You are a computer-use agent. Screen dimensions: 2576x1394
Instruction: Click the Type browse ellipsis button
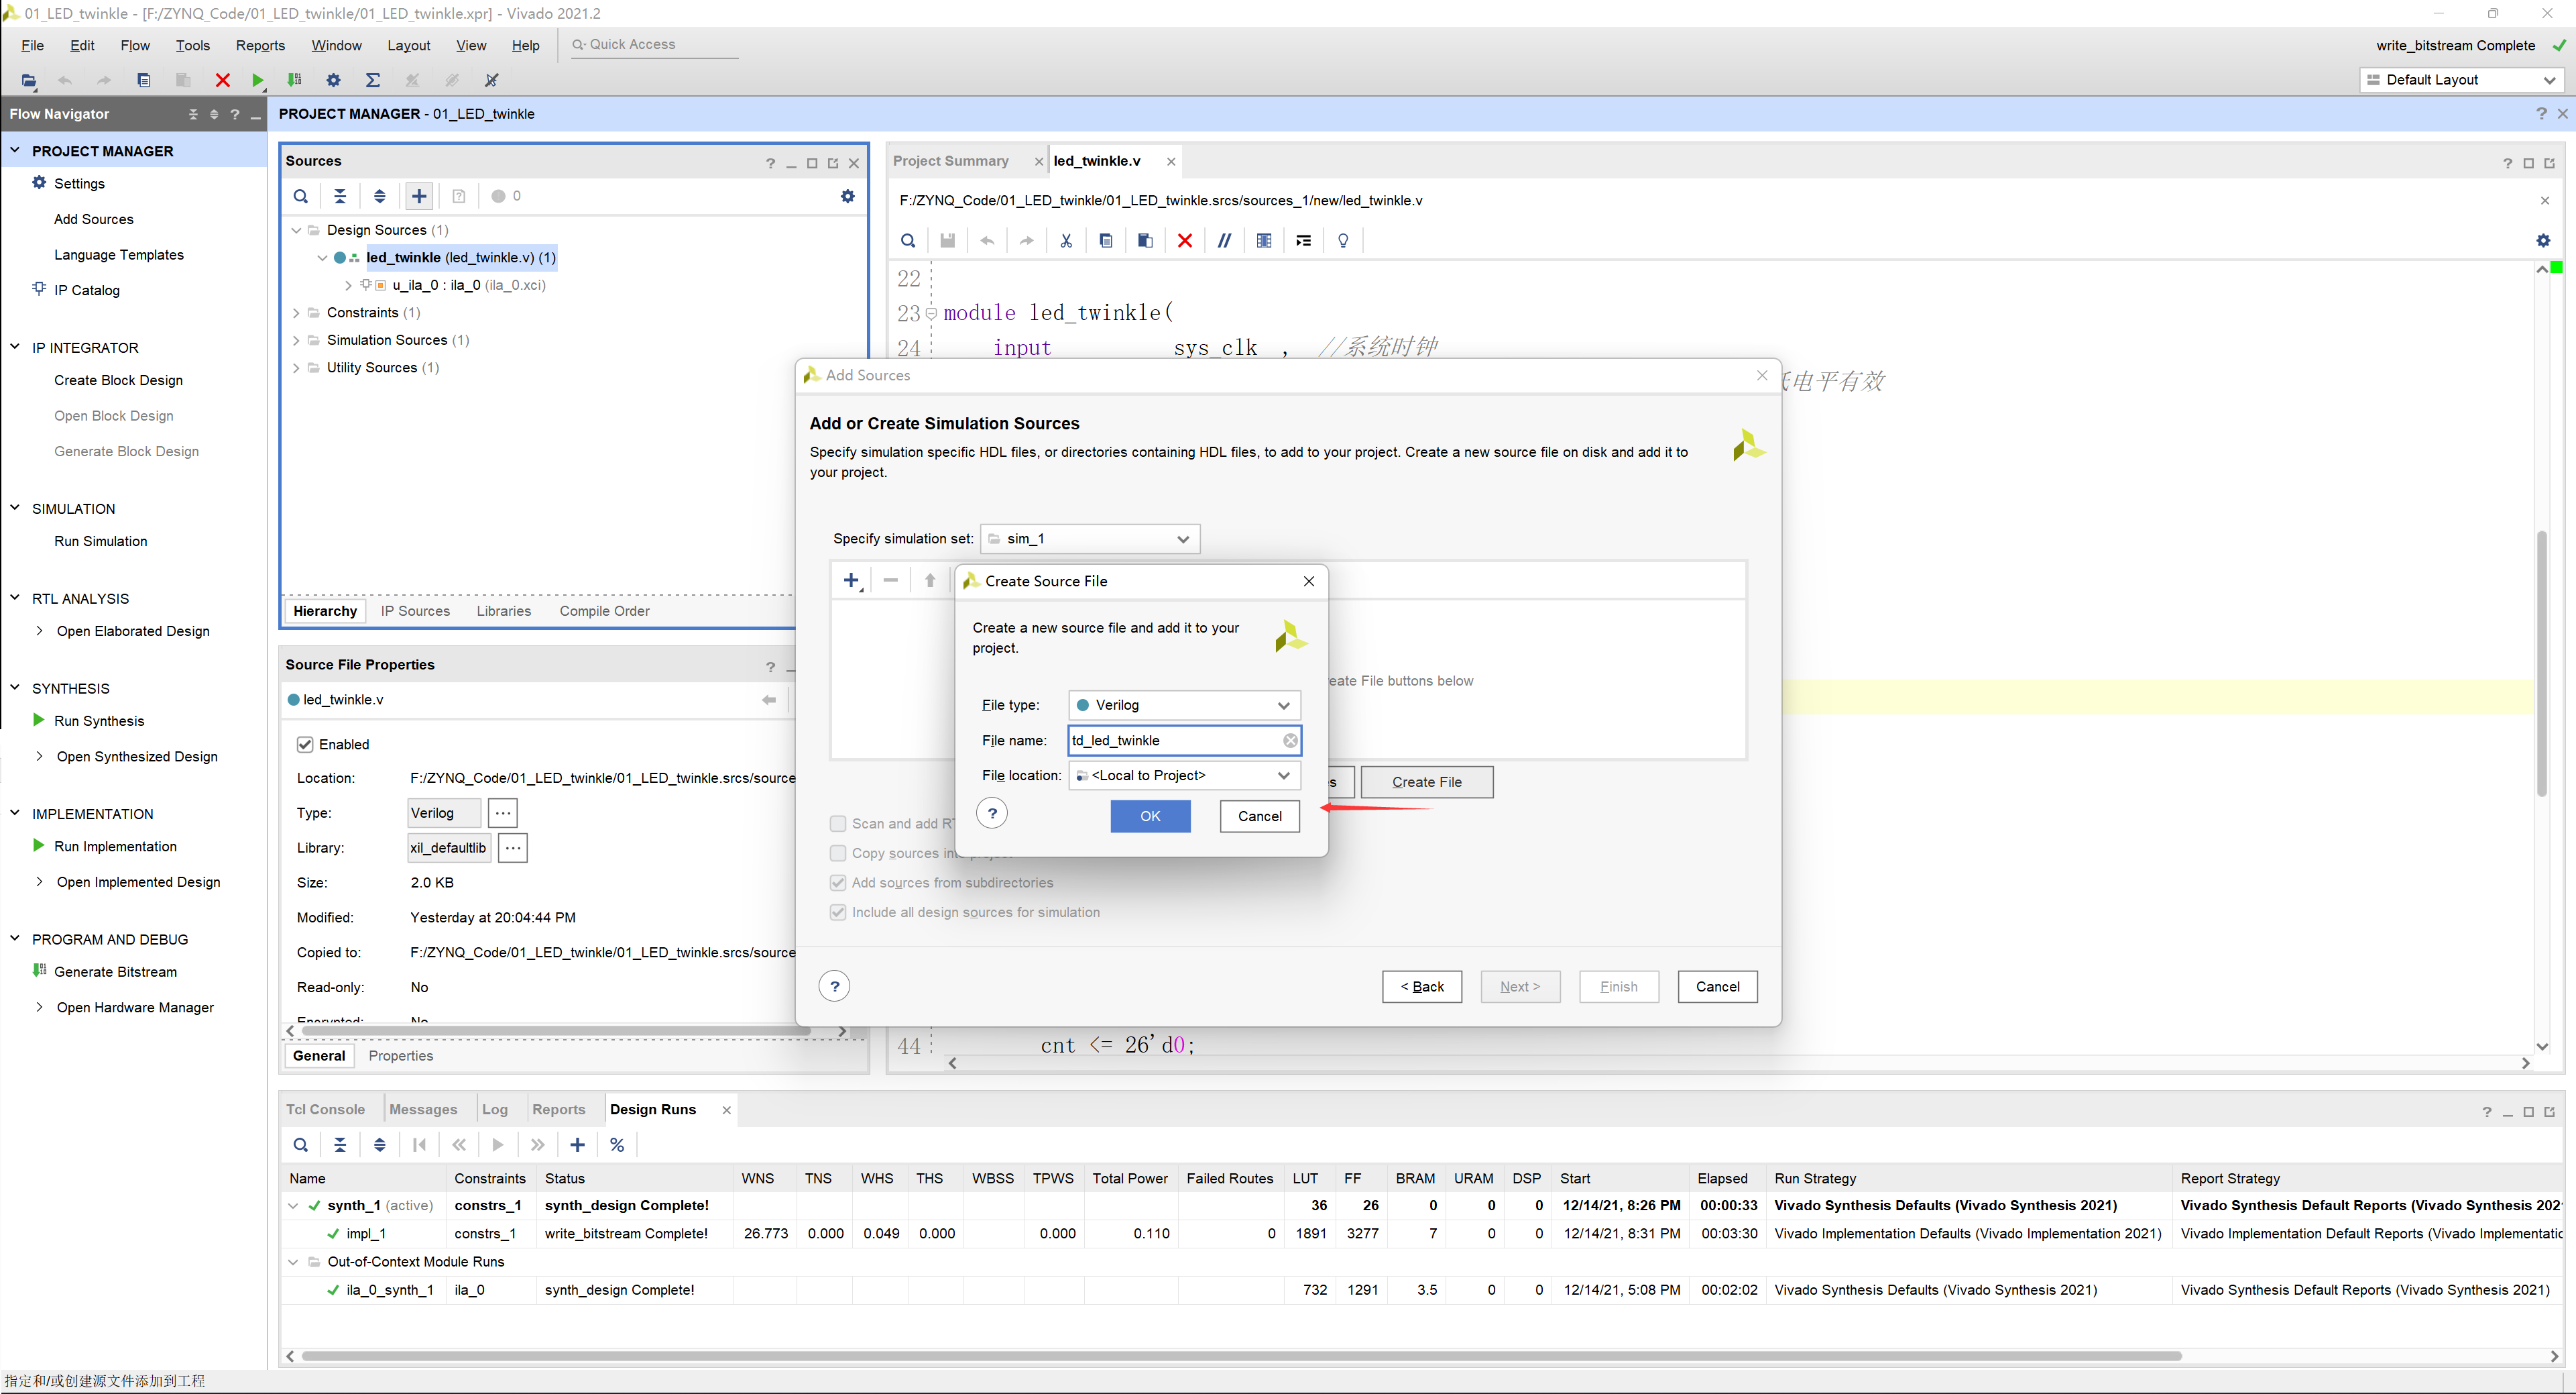[502, 814]
